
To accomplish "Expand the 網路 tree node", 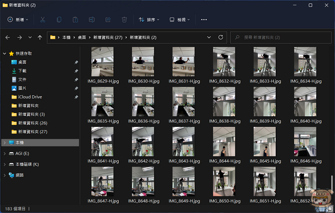I will click(4, 175).
